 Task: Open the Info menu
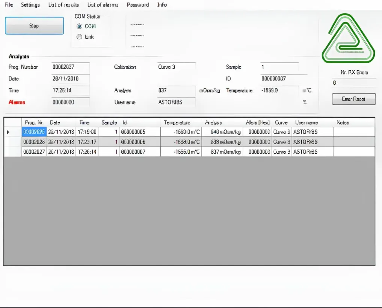(162, 5)
